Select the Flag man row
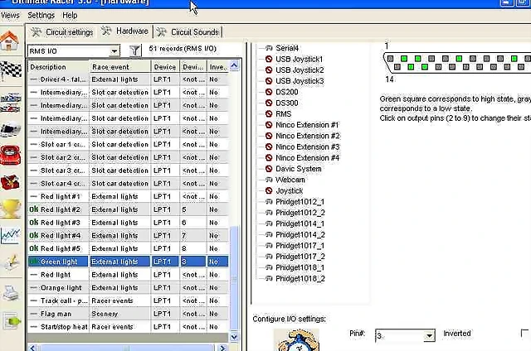The width and height of the screenshot is (531, 351). point(128,314)
